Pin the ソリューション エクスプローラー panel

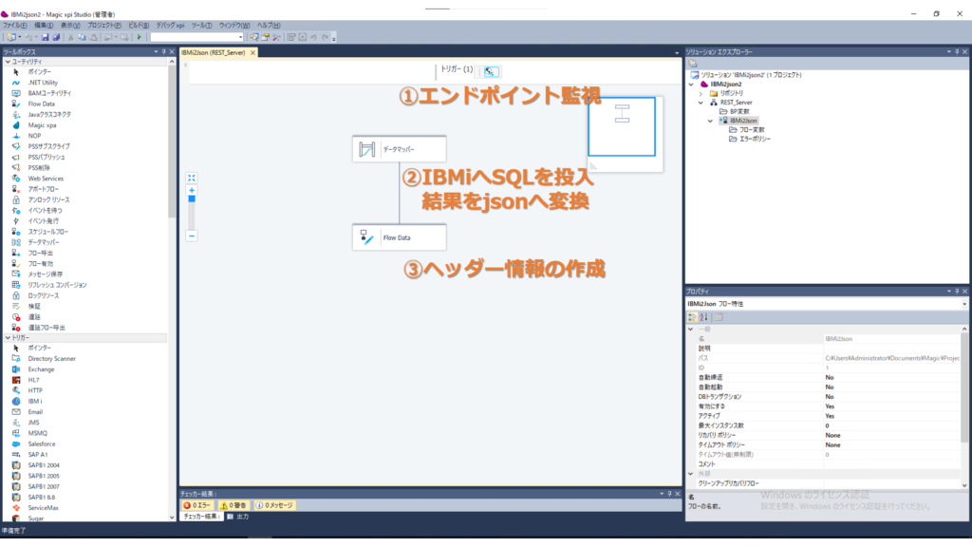click(x=957, y=52)
